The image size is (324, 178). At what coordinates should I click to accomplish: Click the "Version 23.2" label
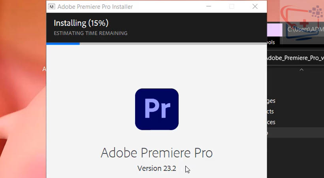click(x=156, y=168)
